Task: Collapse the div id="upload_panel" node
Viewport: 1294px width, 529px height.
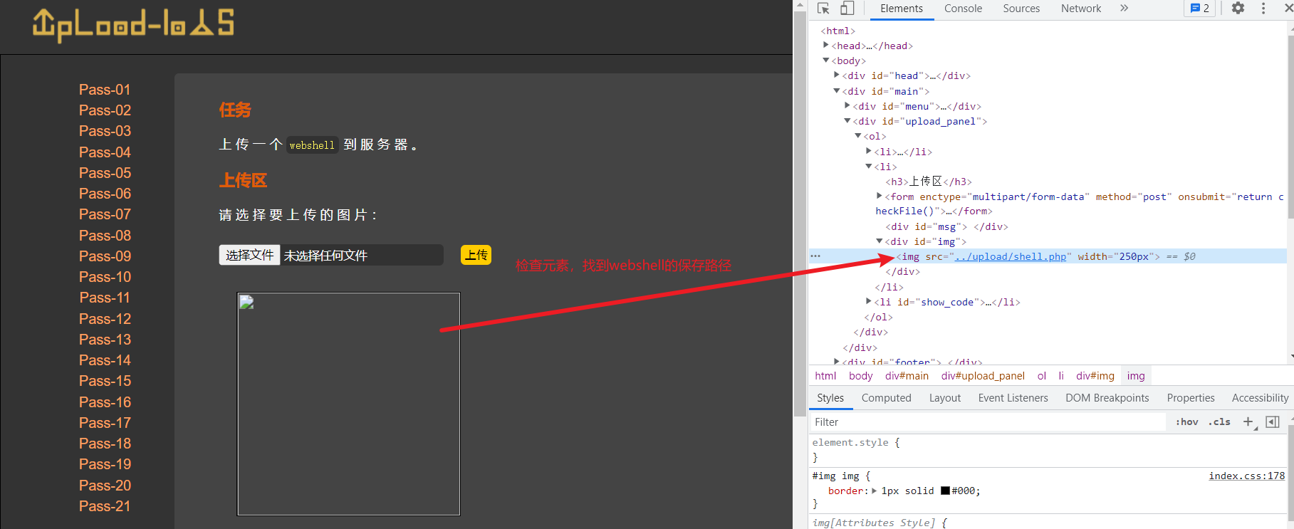Action: [847, 121]
